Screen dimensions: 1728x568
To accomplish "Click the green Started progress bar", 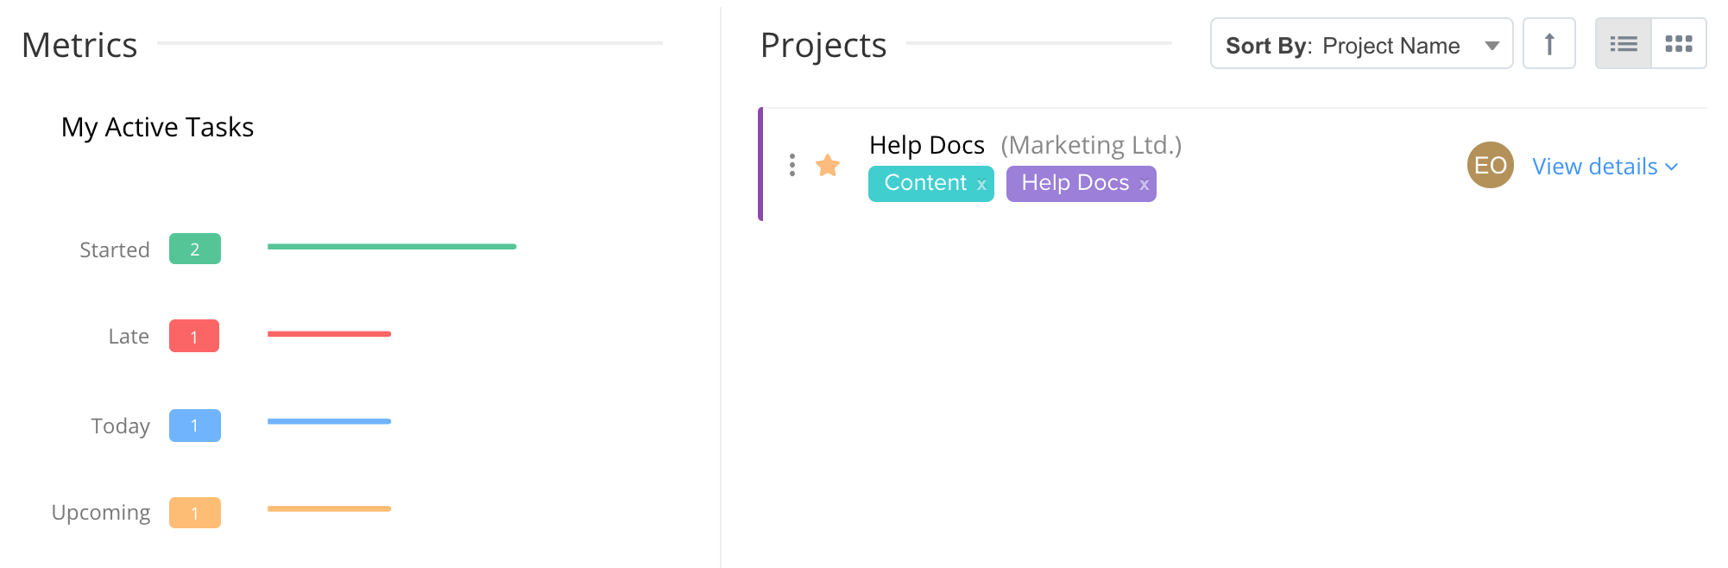I will tap(392, 247).
